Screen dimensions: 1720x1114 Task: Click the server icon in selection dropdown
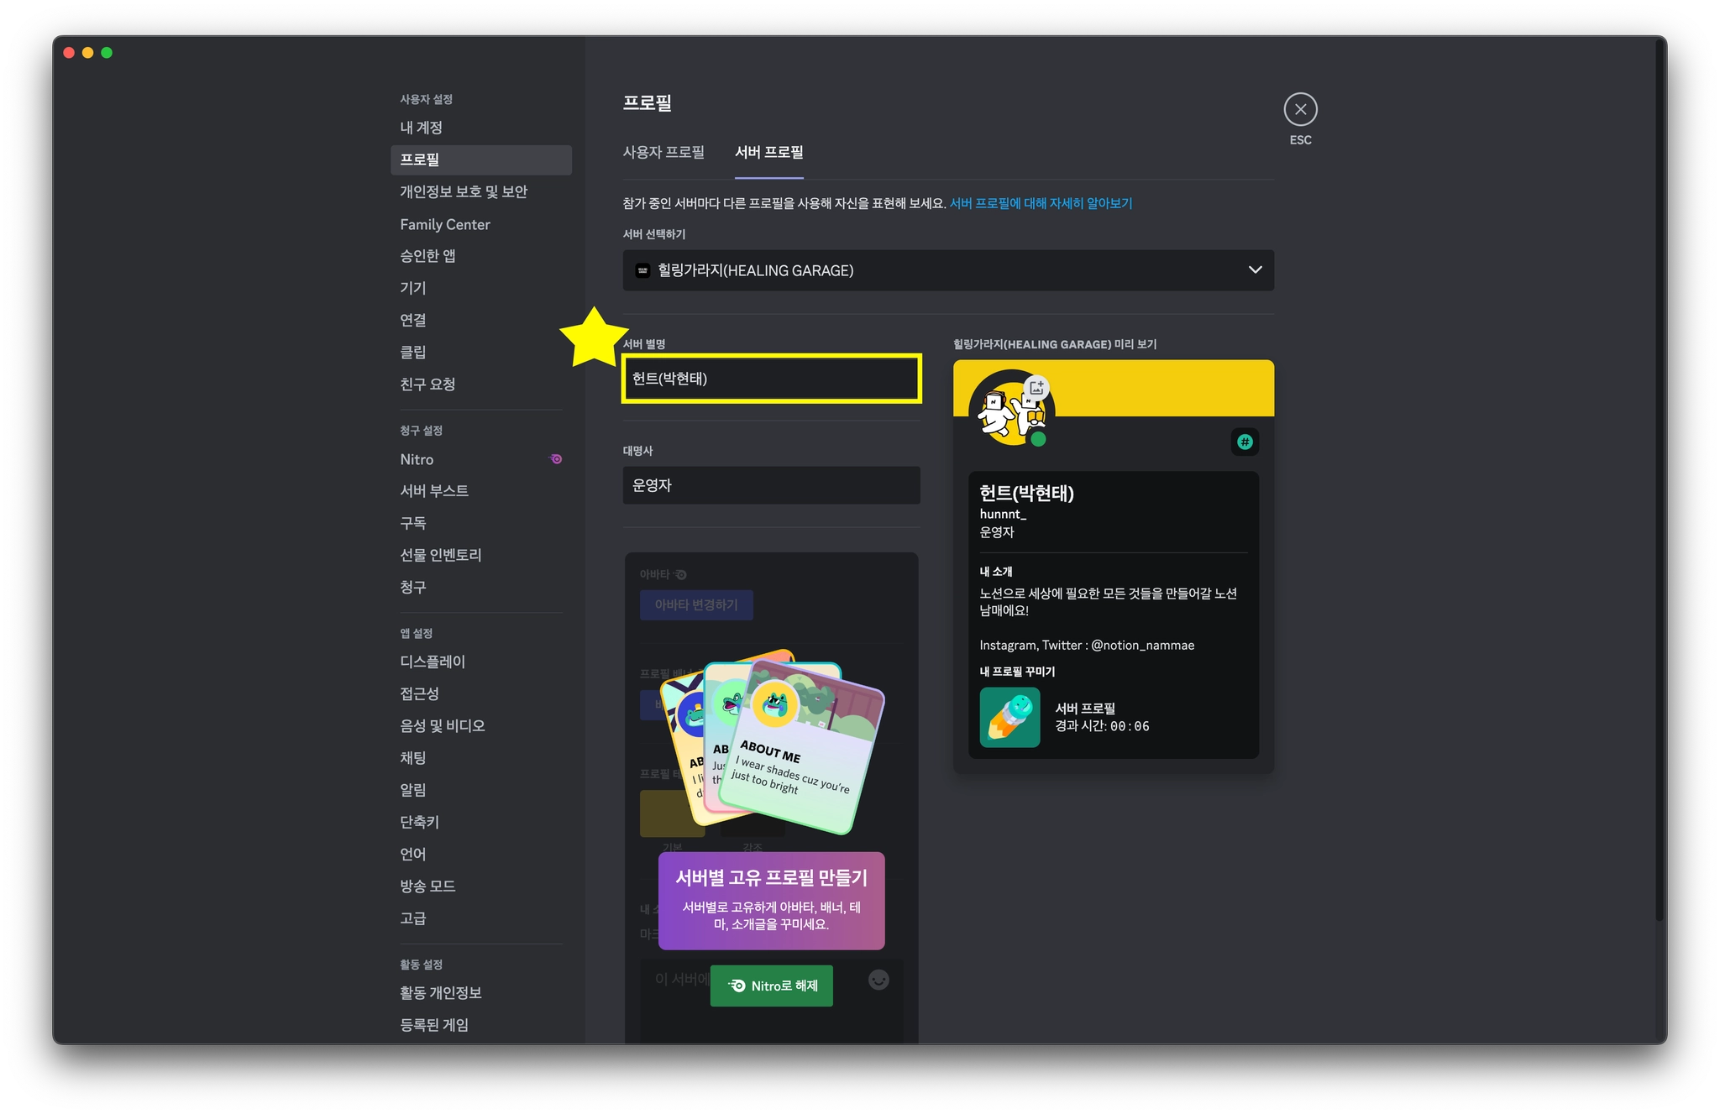click(642, 270)
